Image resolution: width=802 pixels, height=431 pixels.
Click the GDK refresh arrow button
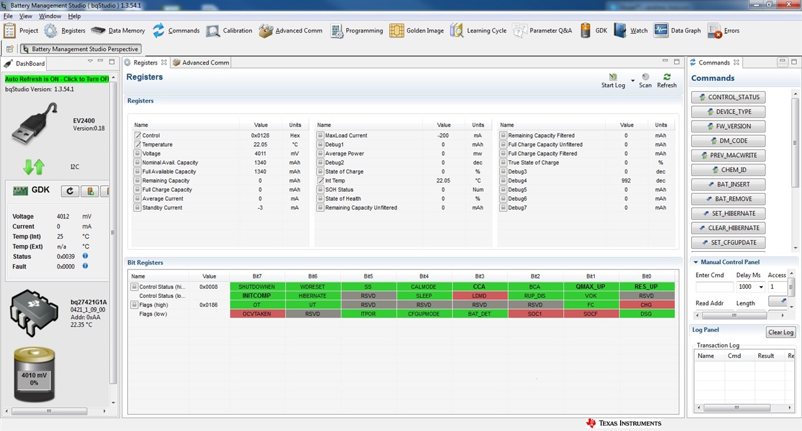[70, 191]
